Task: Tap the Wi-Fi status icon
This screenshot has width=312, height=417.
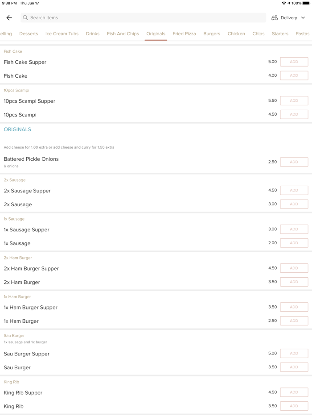Action: 284,3
